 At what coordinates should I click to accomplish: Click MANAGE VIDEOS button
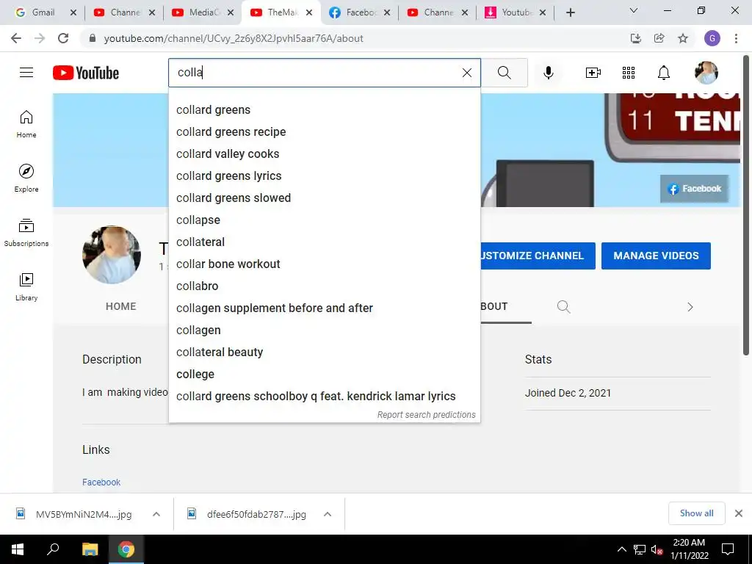pos(656,256)
